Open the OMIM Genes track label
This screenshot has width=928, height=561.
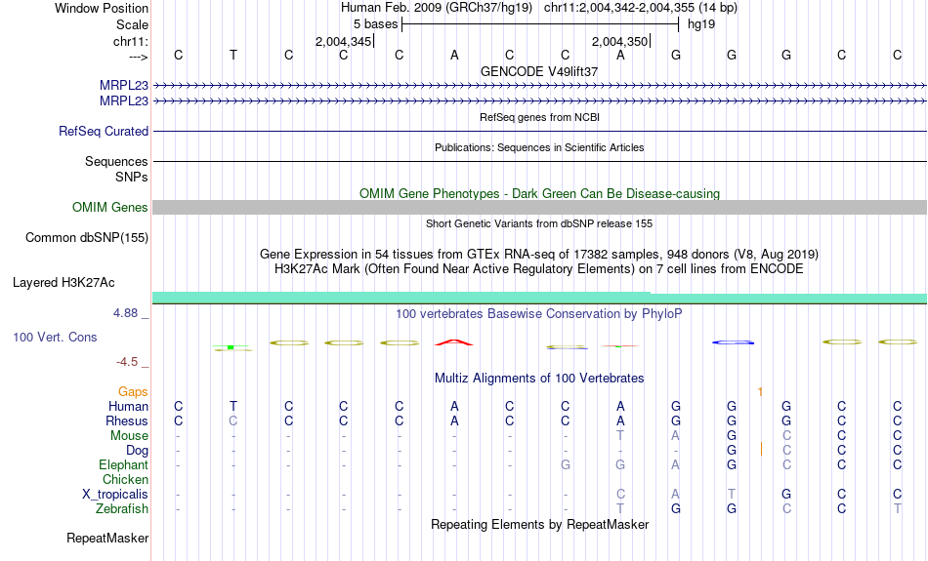tap(109, 208)
